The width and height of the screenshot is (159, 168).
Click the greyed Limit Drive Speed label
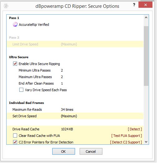[25, 44]
